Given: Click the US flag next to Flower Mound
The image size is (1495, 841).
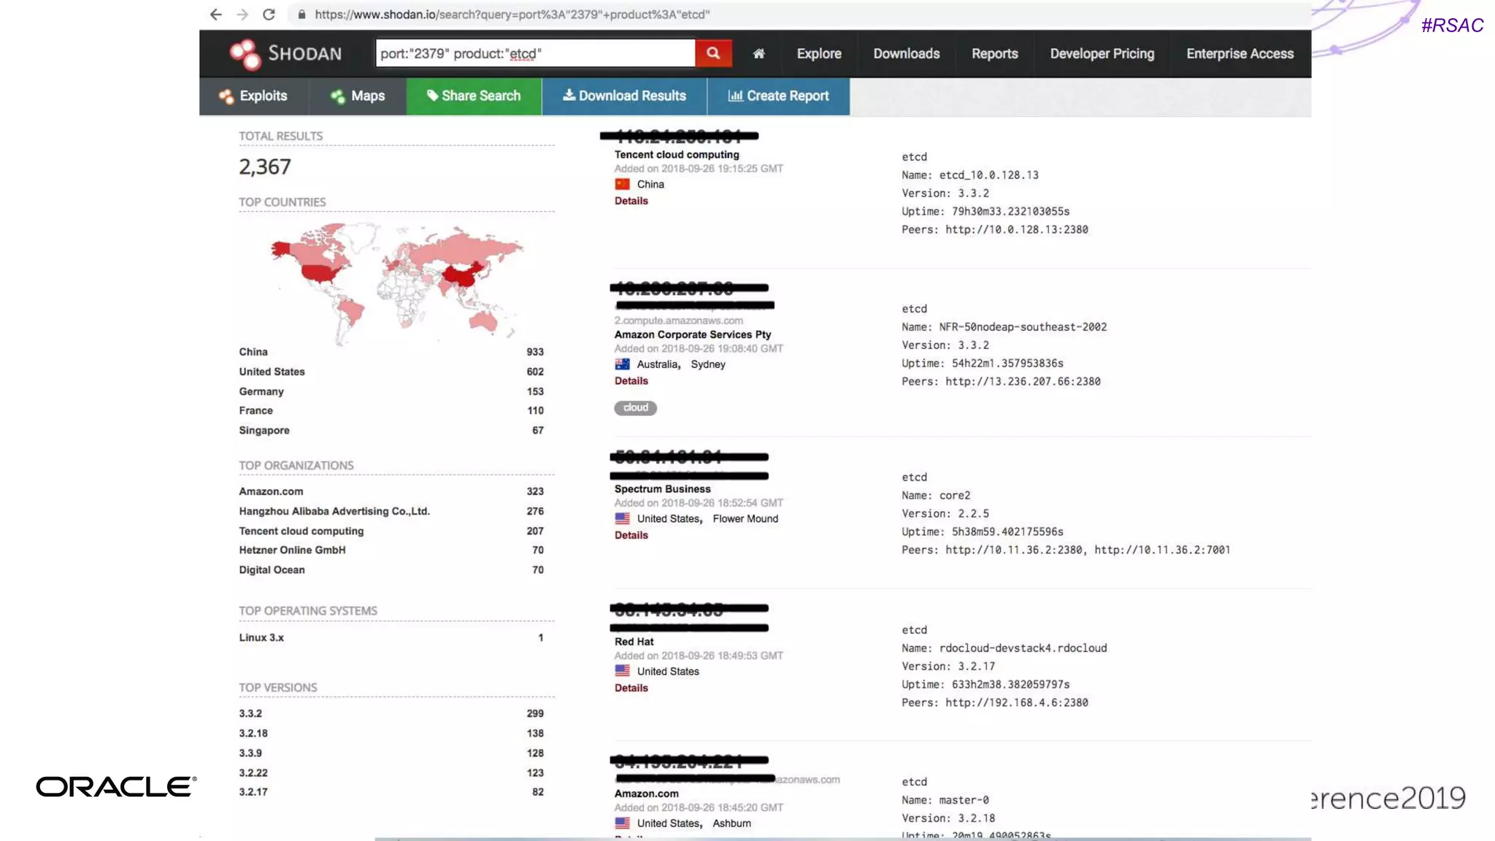Looking at the screenshot, I should tap(622, 518).
